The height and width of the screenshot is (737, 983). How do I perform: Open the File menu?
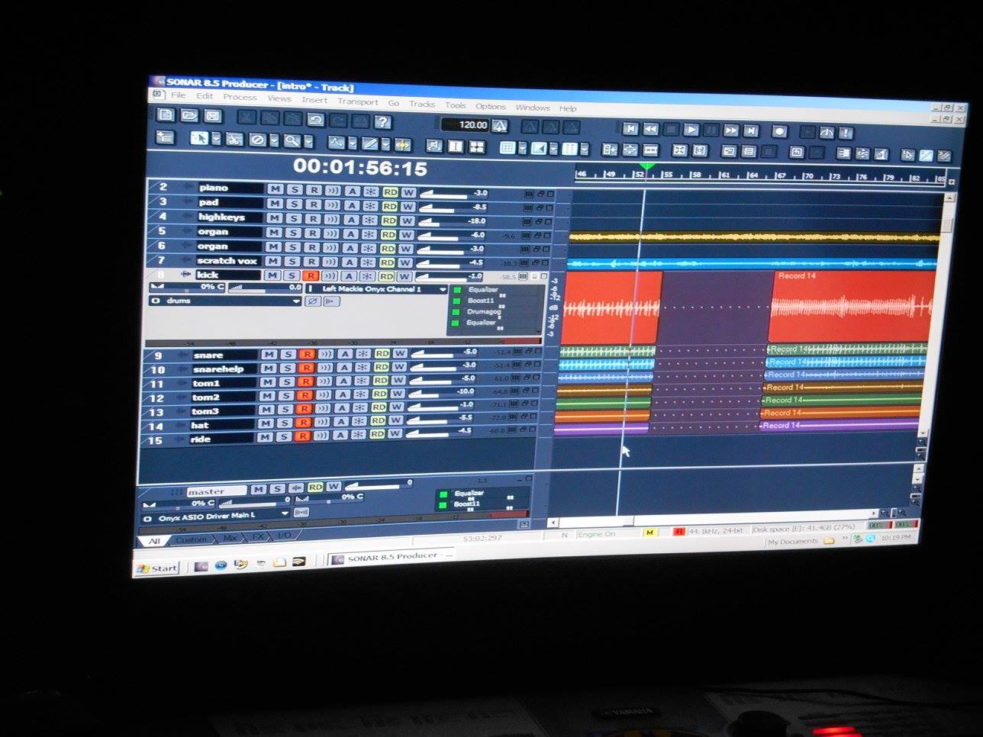(x=178, y=95)
